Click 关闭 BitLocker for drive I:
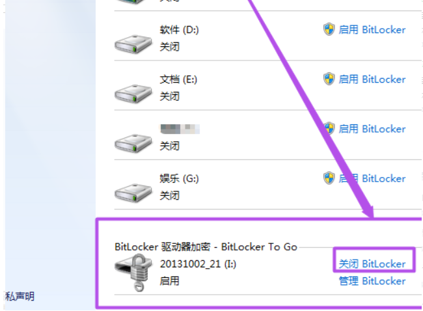 tap(372, 264)
